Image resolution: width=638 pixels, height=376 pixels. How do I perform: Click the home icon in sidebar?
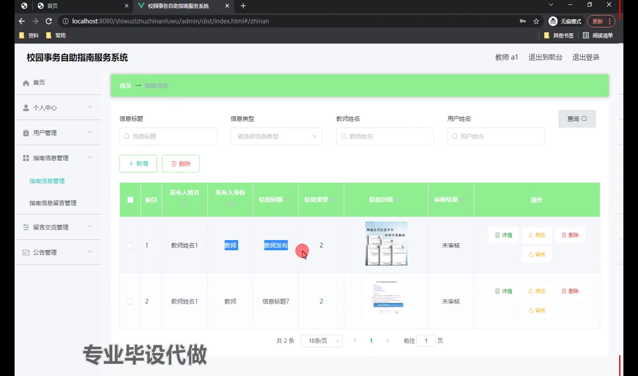pyautogui.click(x=26, y=83)
